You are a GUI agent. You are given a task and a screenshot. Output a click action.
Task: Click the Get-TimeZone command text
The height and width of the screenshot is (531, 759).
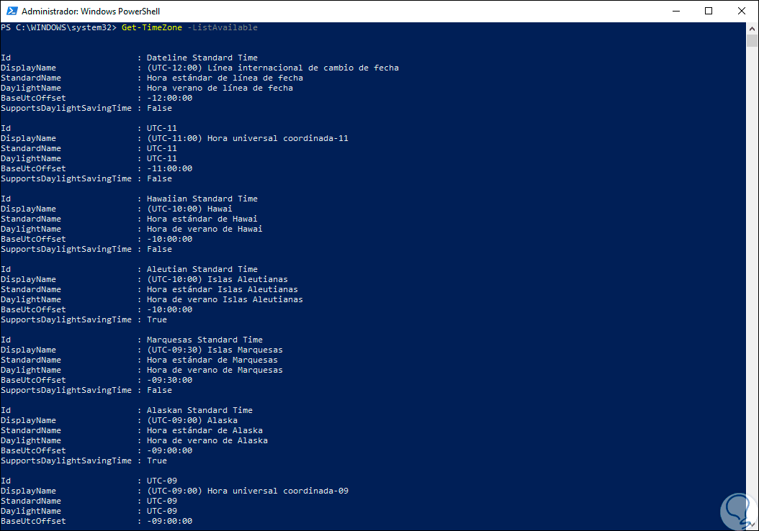coord(151,27)
